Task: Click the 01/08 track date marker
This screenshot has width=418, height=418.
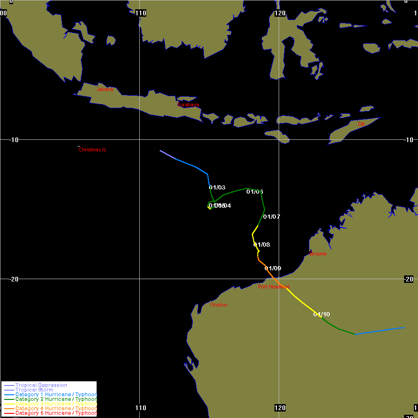Action: coord(261,245)
